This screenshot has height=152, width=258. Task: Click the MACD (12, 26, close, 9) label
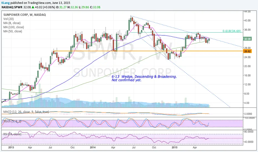click(26, 112)
